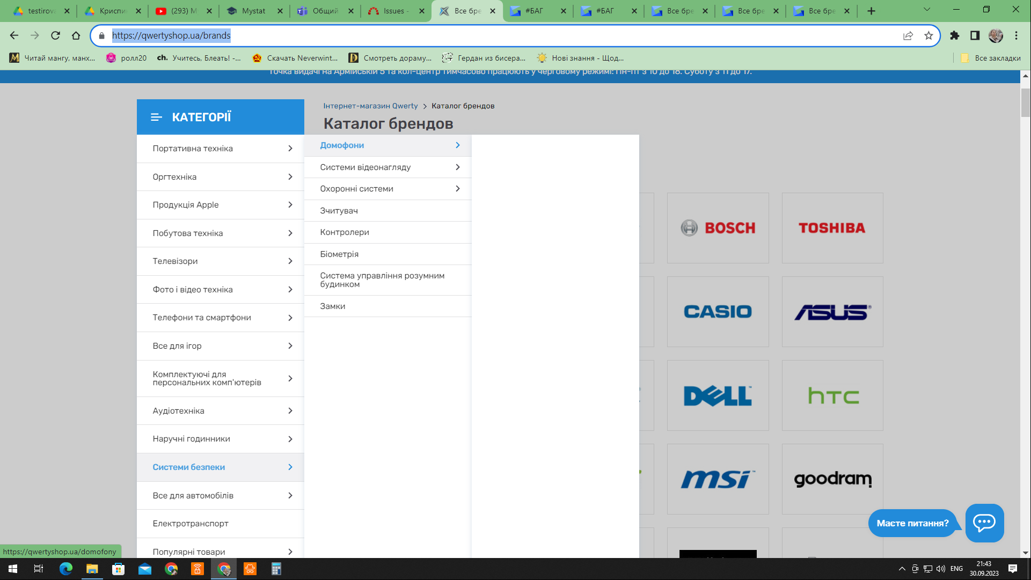Open the BOSCH brand tile
Screen dimensions: 1031x580
pos(718,228)
